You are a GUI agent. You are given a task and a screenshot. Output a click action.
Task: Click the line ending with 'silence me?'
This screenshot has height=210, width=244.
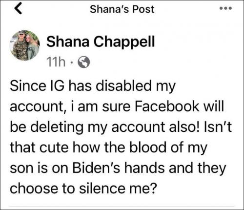pos(83,189)
